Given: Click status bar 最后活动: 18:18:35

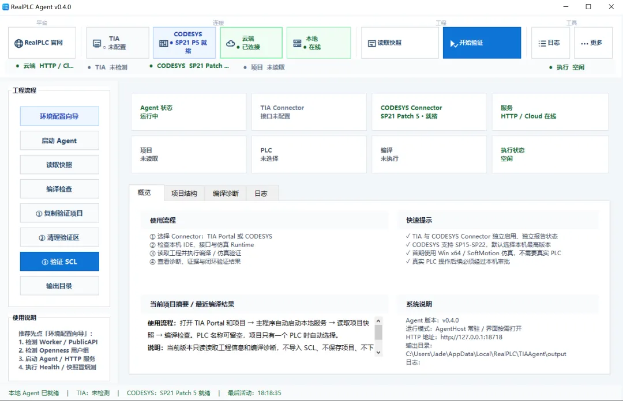Looking at the screenshot, I should [x=254, y=393].
